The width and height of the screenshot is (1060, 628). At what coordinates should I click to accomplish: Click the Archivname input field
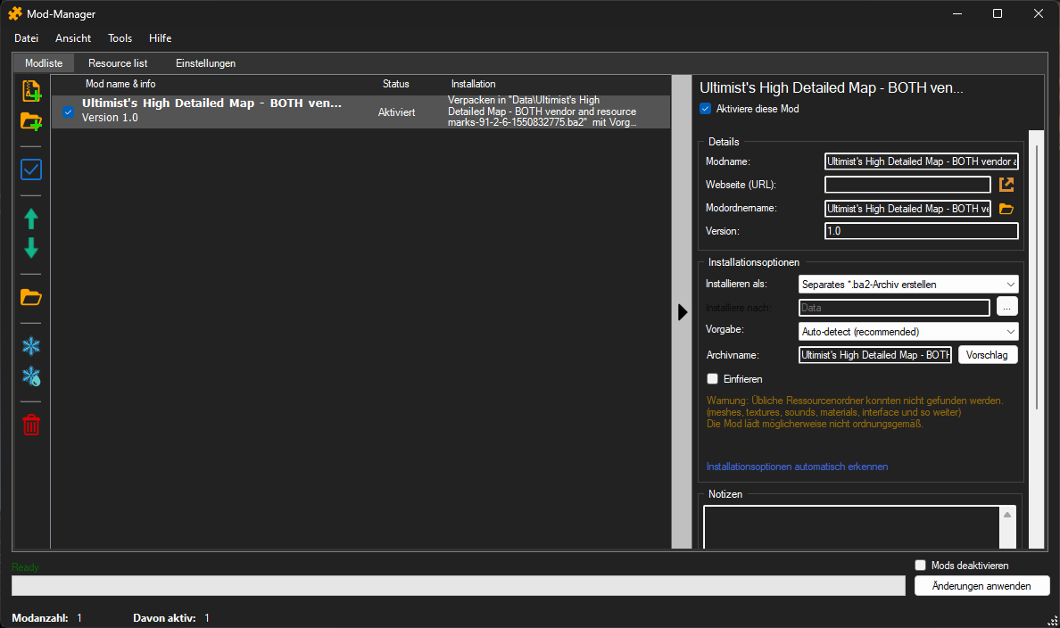pos(874,355)
